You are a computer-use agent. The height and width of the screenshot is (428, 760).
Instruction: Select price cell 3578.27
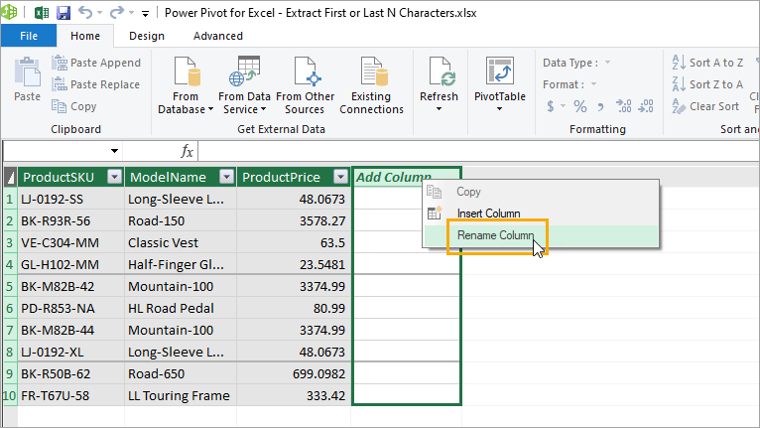tap(294, 220)
